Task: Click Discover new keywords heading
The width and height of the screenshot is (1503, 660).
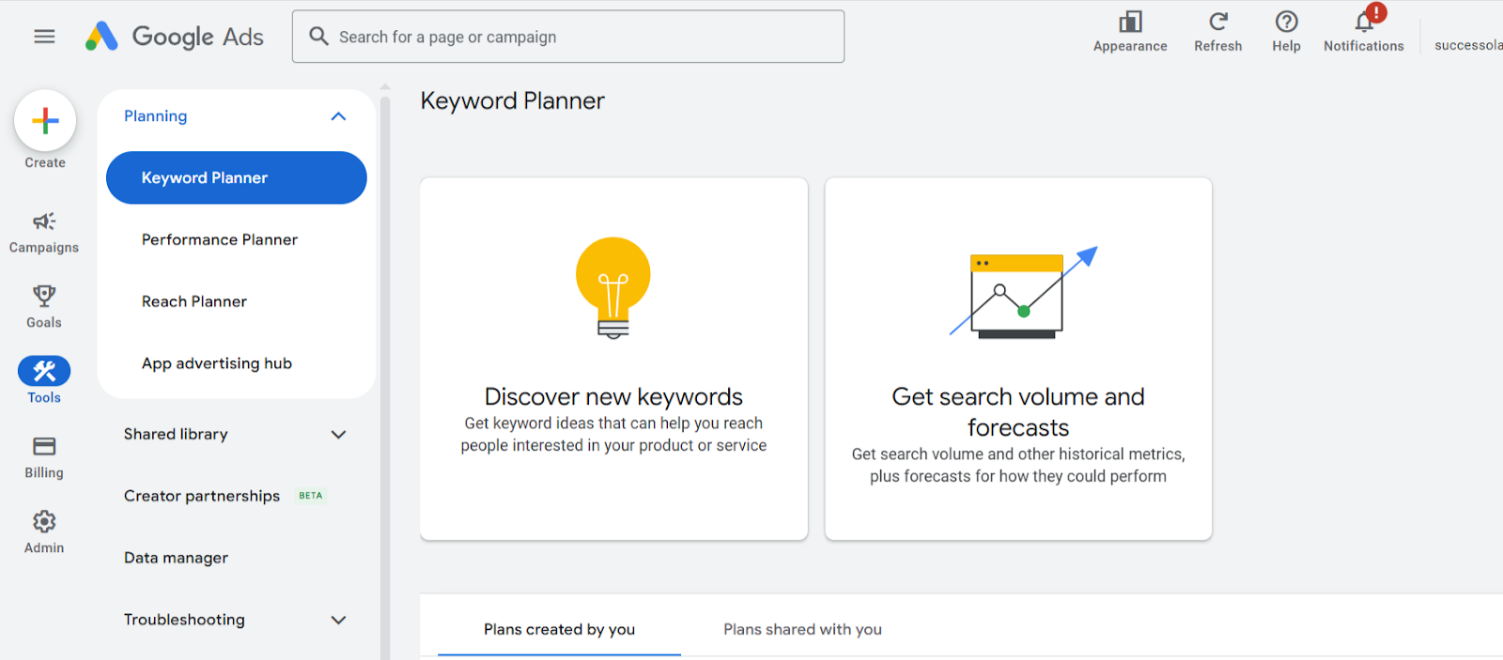Action: click(x=613, y=397)
